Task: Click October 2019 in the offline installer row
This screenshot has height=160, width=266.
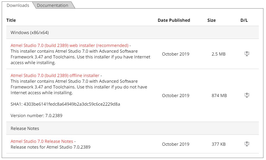Action: click(x=176, y=96)
